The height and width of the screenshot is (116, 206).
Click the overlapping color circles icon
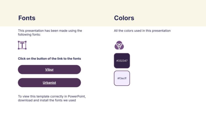[119, 45]
